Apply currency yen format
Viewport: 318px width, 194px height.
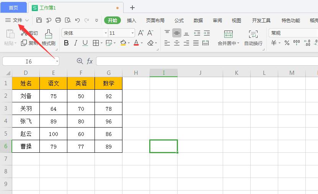[274, 43]
